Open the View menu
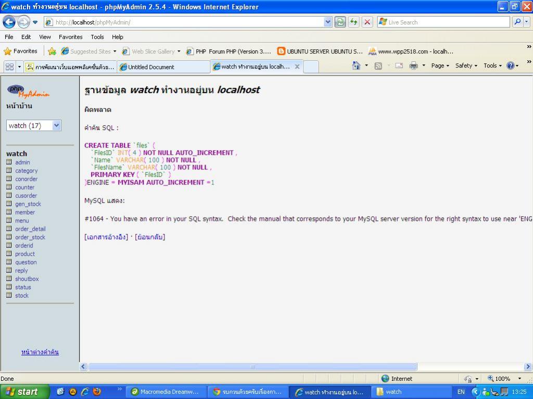Image resolution: width=533 pixels, height=399 pixels. point(45,37)
